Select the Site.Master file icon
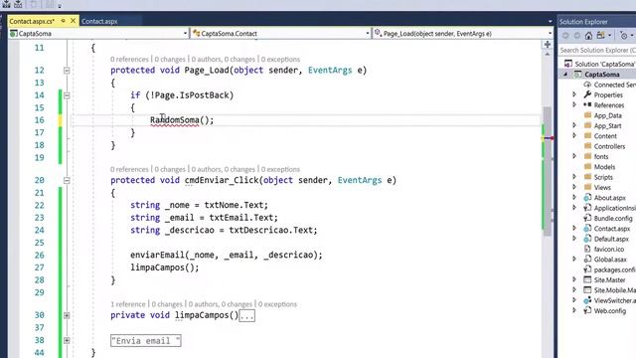 tap(587, 279)
